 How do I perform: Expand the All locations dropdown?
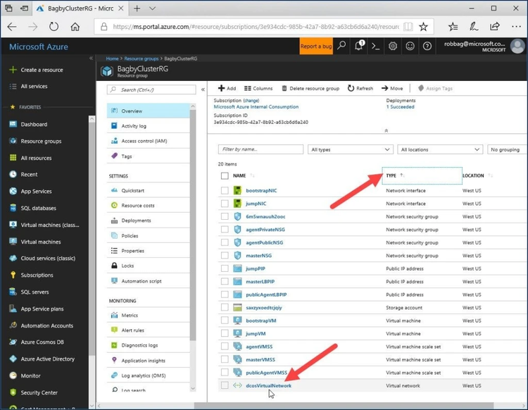click(439, 149)
